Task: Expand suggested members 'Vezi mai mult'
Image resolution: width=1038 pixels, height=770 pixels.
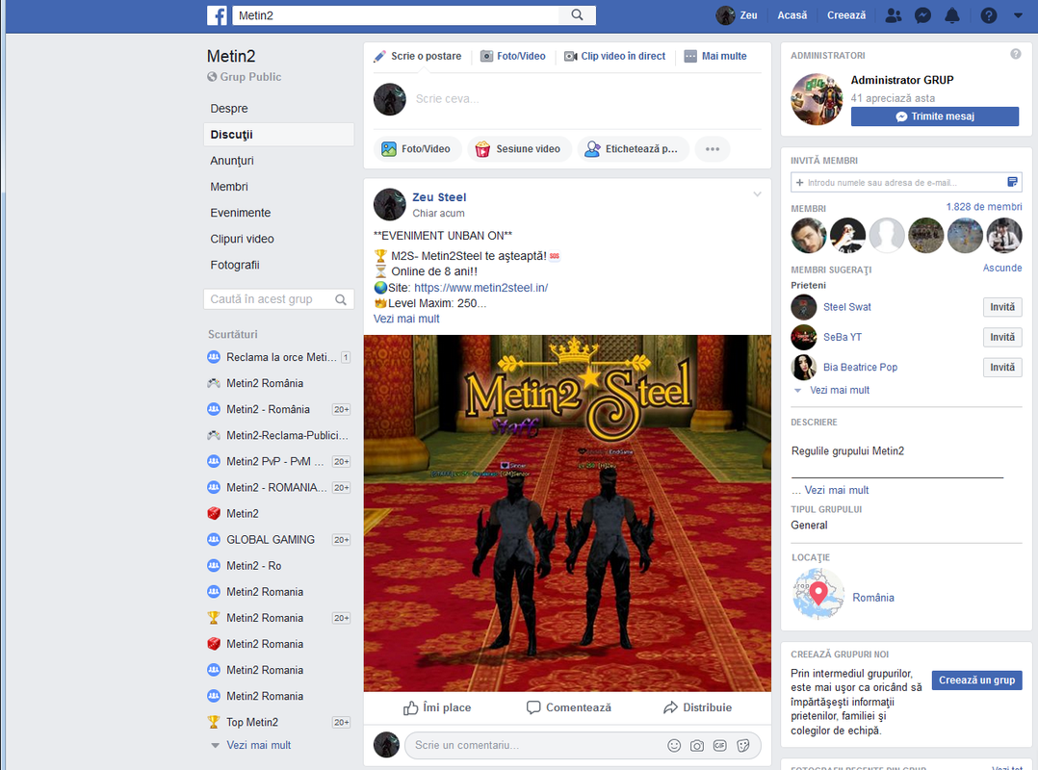Action: click(x=840, y=390)
